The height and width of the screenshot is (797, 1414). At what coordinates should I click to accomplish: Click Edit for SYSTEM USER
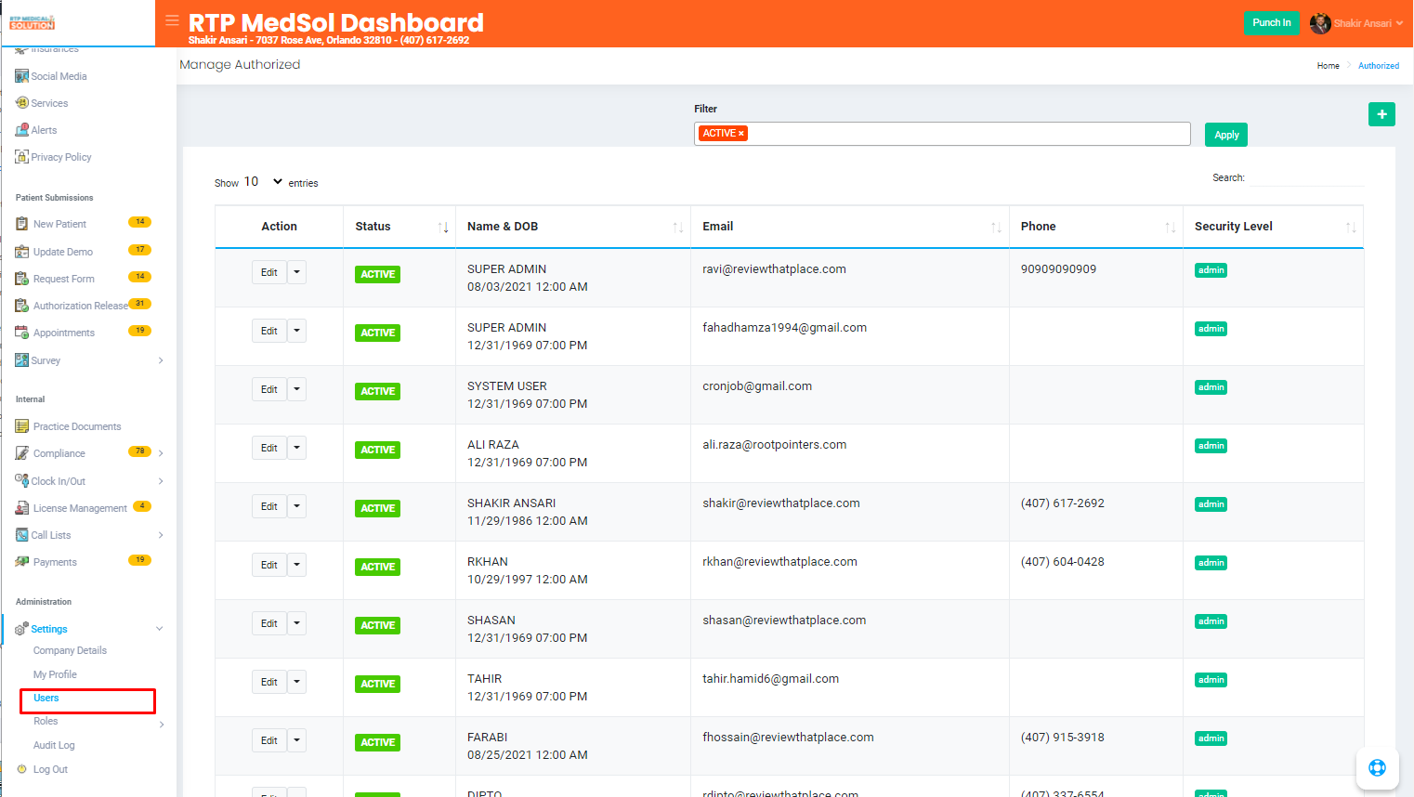[x=269, y=389]
